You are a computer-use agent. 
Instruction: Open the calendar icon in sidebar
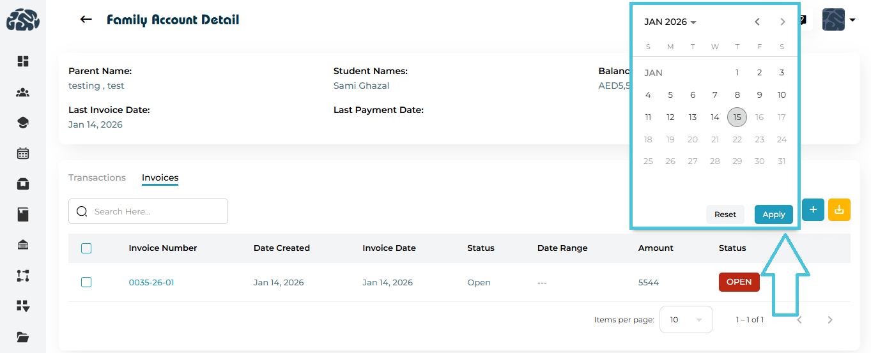tap(23, 153)
